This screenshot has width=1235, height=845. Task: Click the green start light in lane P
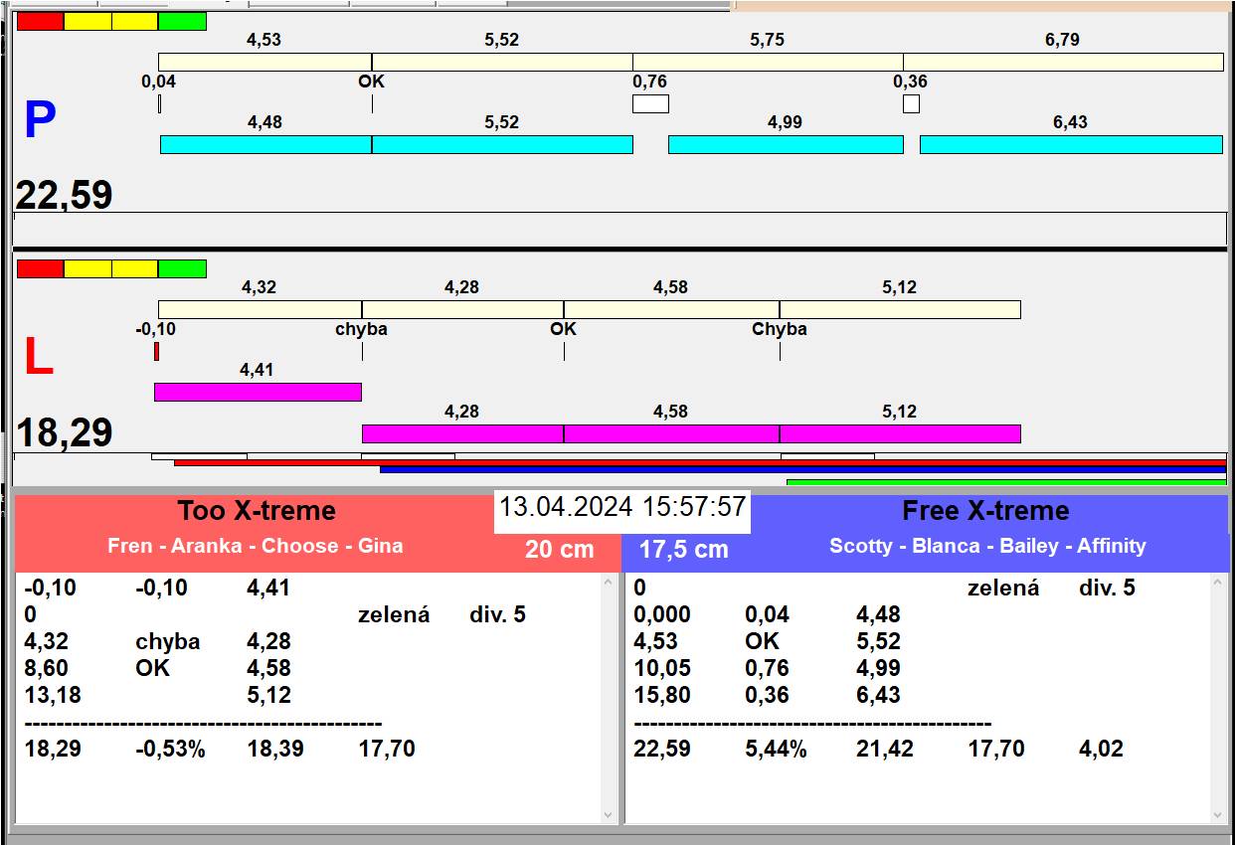coord(182,21)
